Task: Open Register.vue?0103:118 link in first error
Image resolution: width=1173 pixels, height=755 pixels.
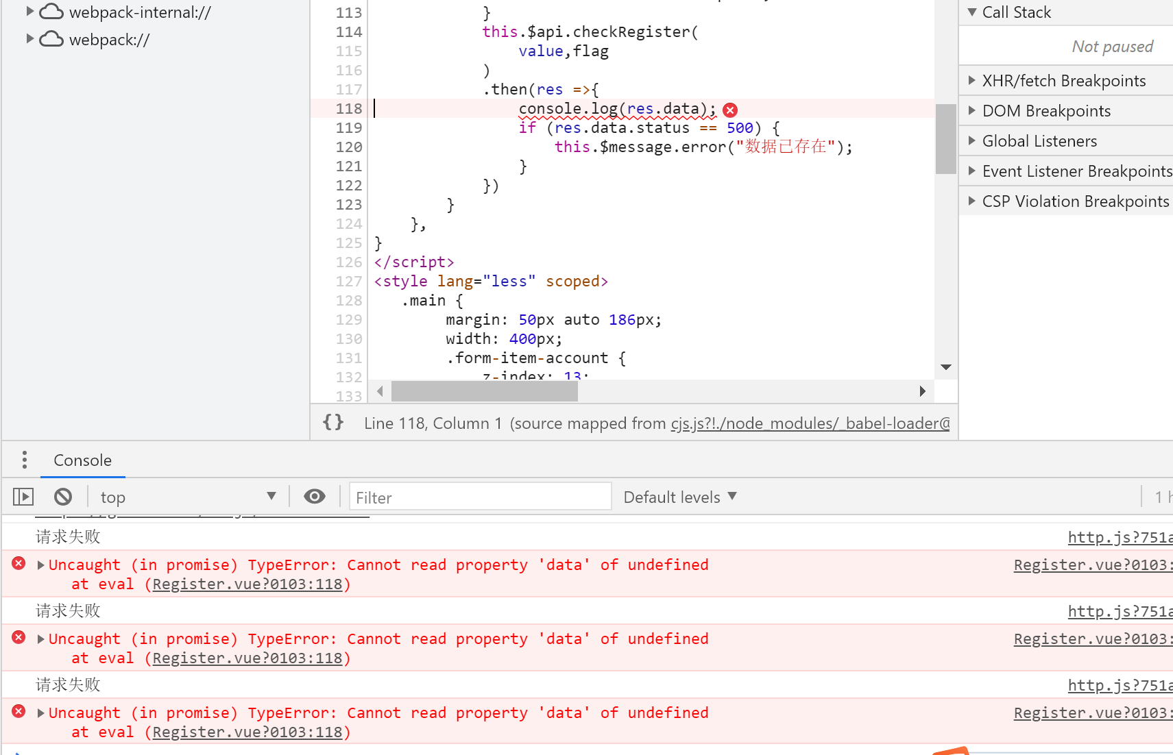Action: click(247, 584)
